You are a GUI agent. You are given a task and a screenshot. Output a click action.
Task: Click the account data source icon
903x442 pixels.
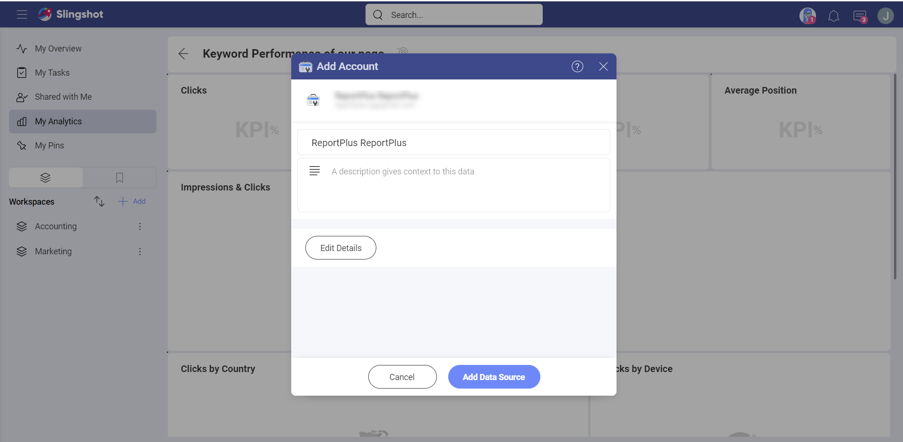313,100
